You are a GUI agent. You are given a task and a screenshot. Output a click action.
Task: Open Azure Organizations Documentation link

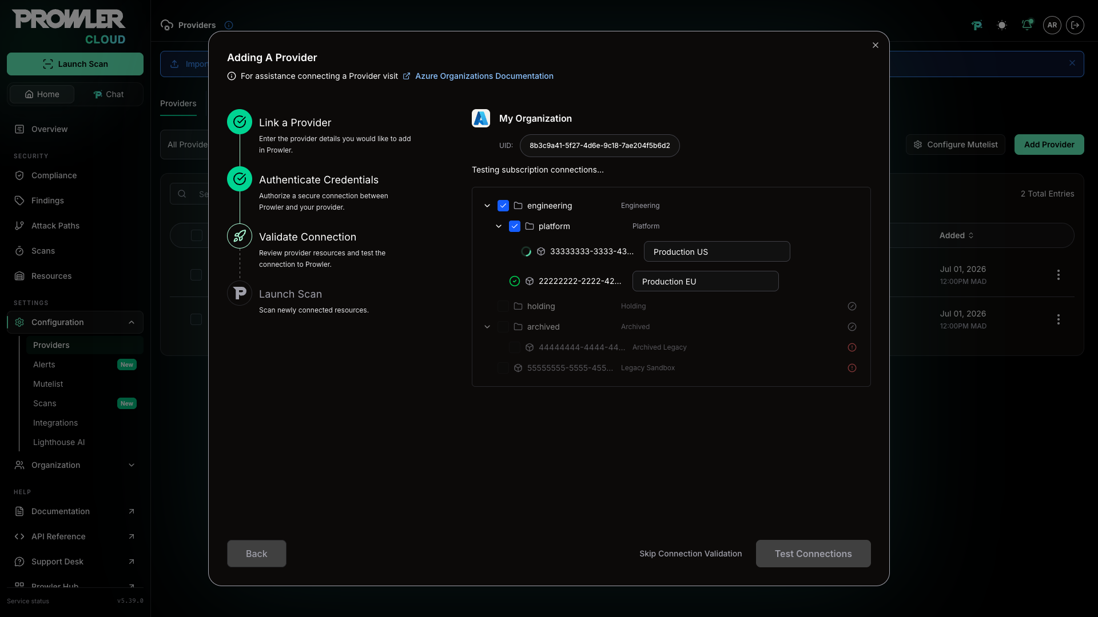coord(484,76)
